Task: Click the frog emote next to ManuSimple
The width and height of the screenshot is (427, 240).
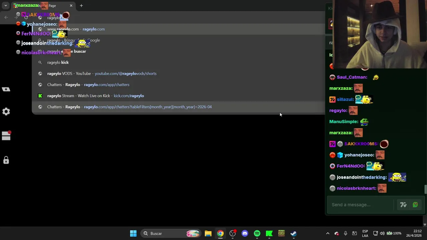Action: click(x=364, y=122)
